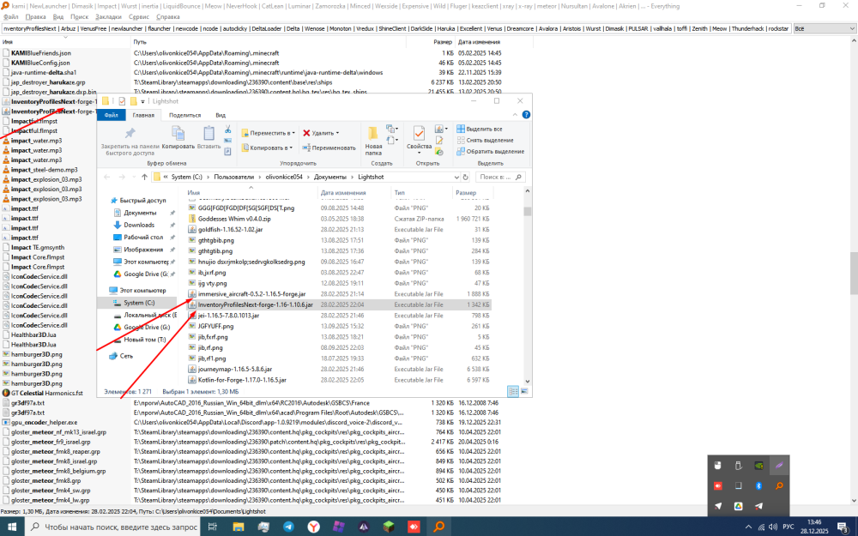The width and height of the screenshot is (858, 536).
Task: Click Выделить все in ribbon
Action: coord(480,129)
